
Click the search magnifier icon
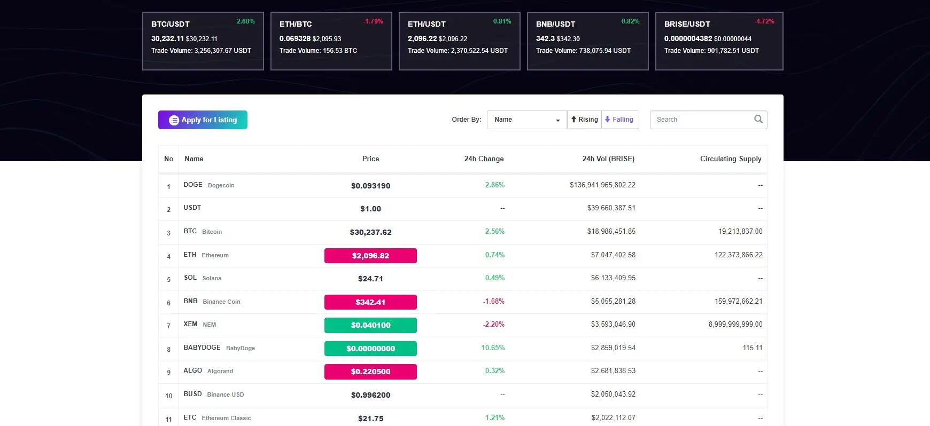pyautogui.click(x=758, y=119)
